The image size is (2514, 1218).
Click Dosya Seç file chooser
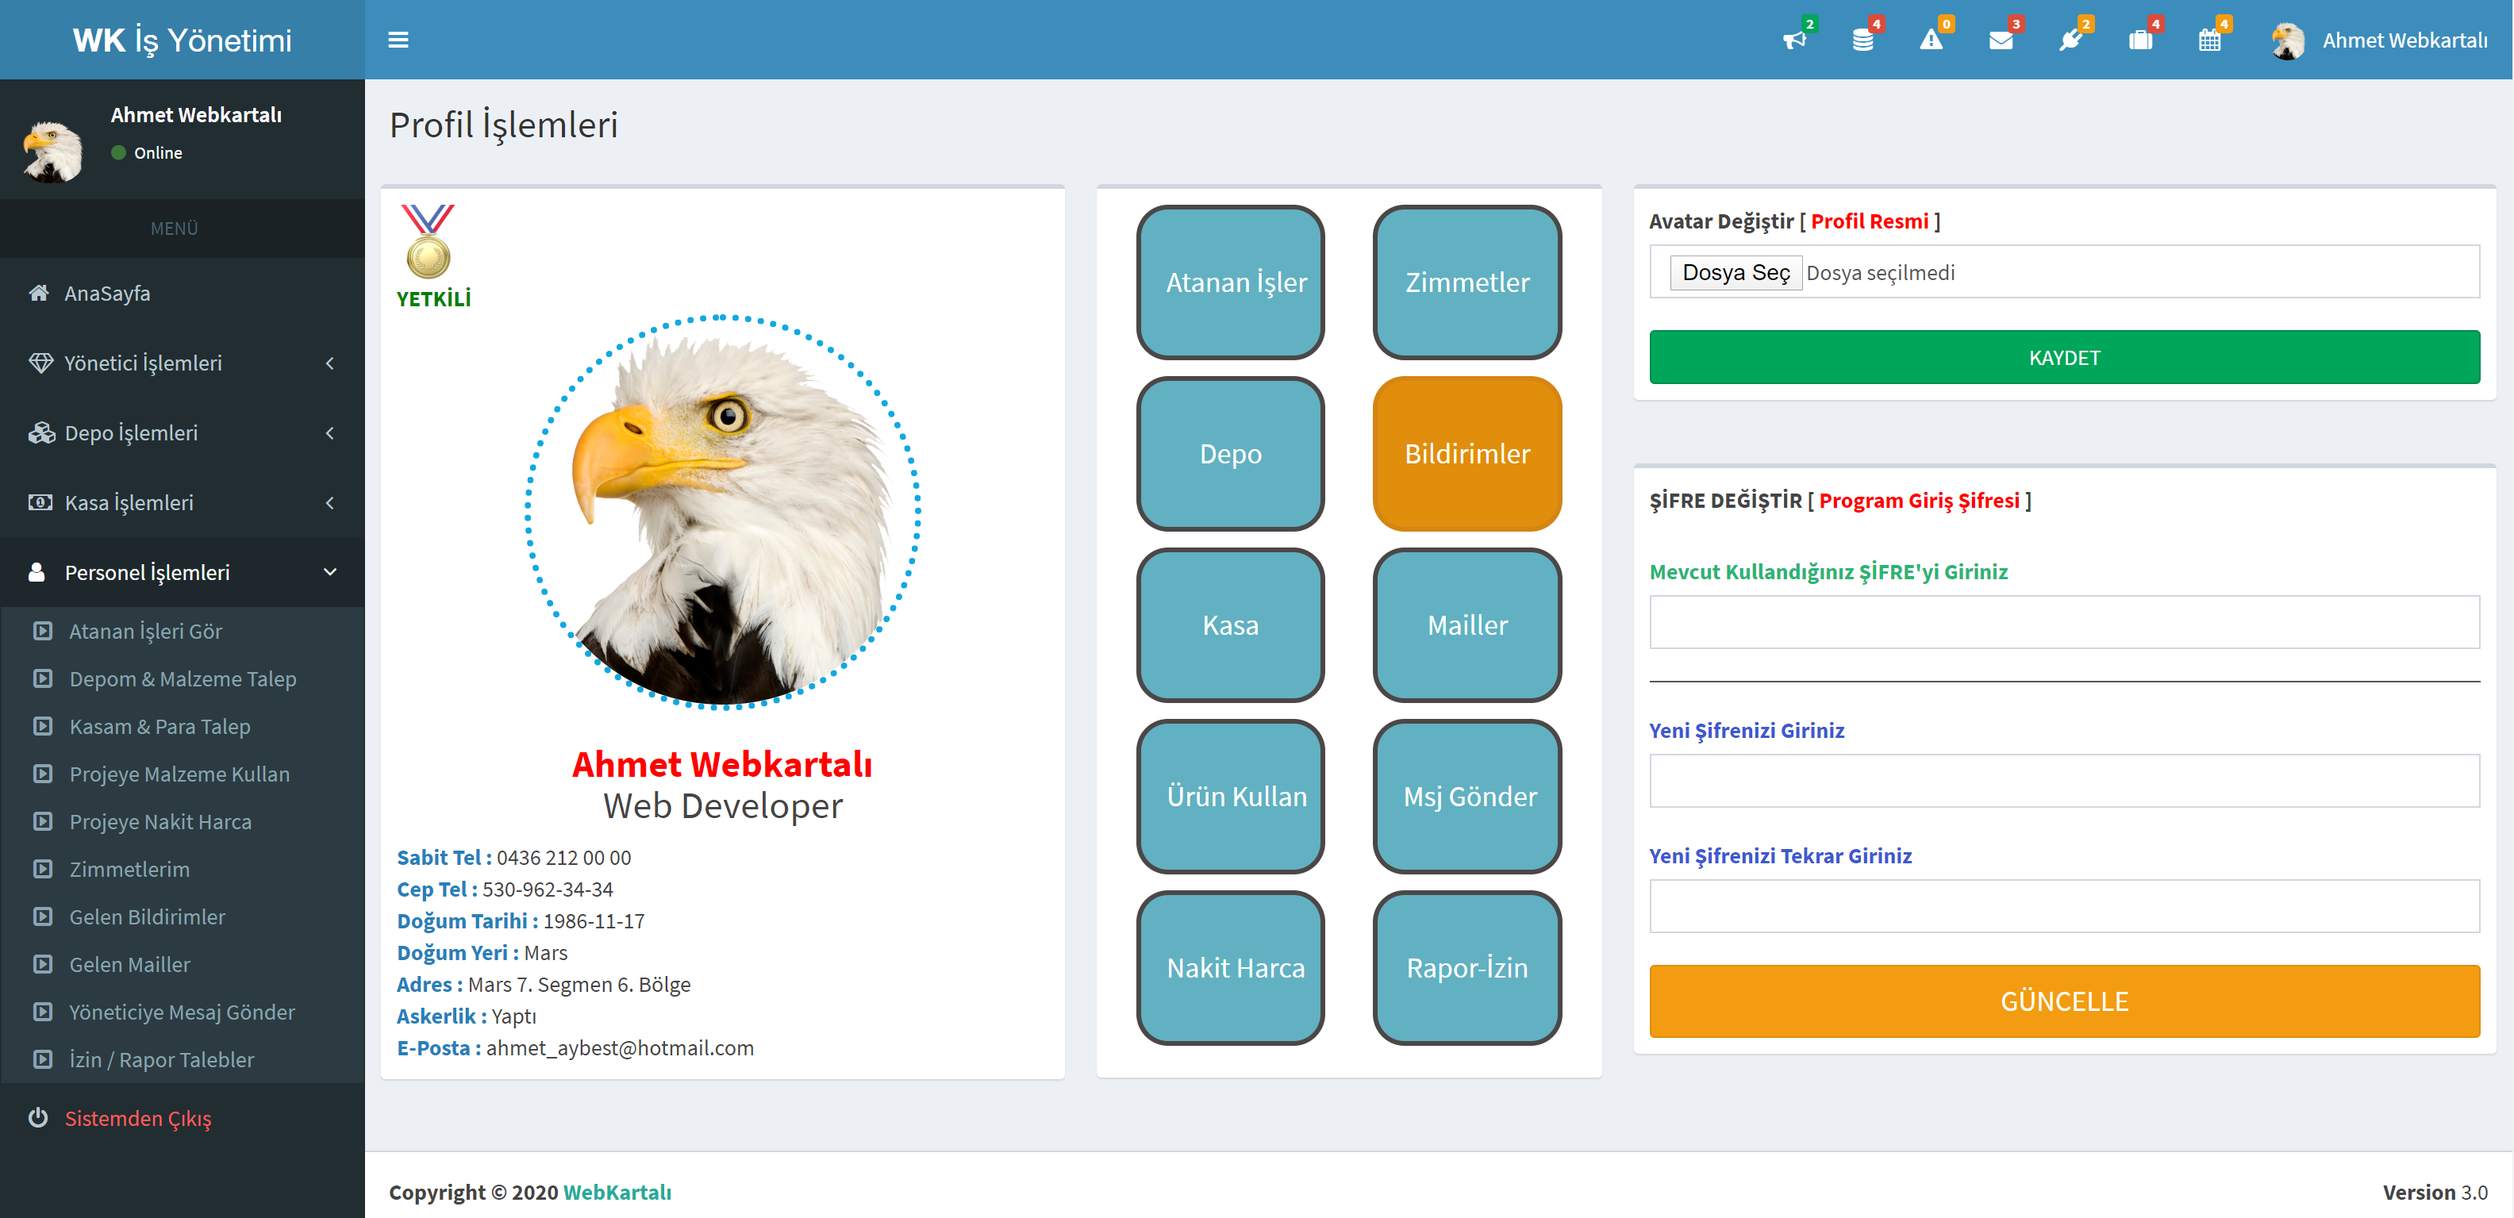tap(1736, 272)
